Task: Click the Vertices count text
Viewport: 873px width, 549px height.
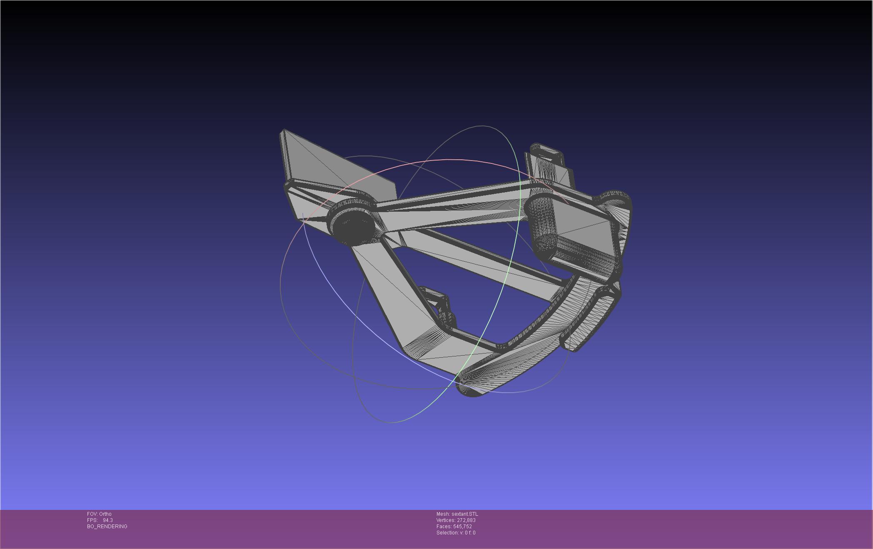Action: click(456, 520)
